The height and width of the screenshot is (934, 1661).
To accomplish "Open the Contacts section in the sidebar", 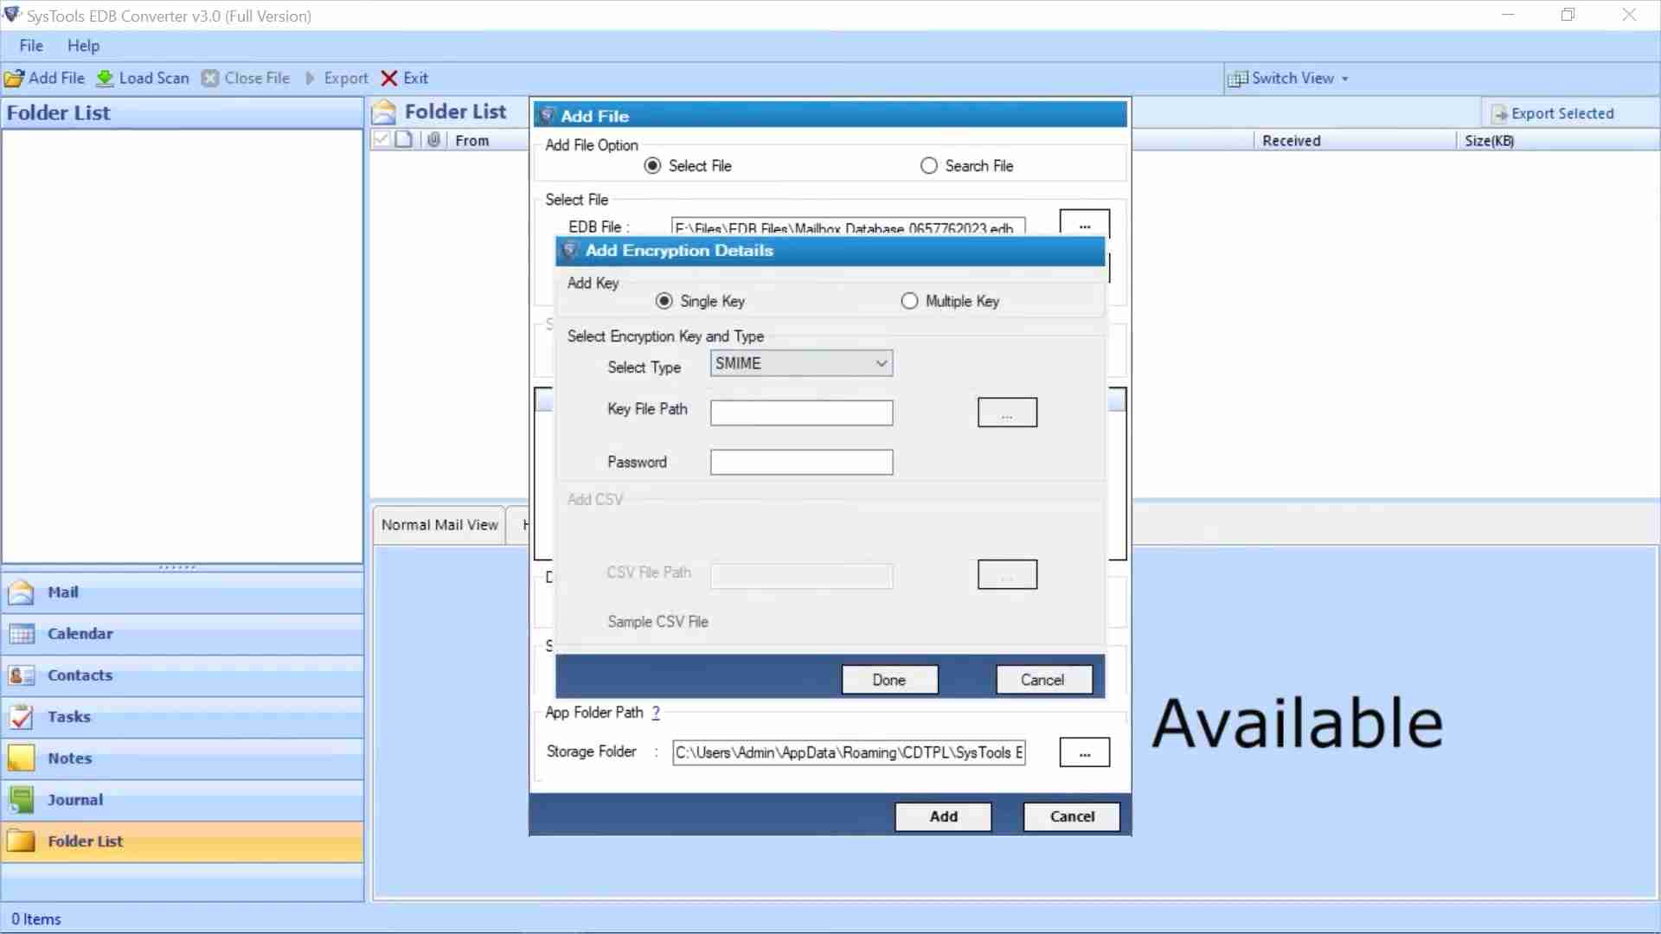I will click(x=80, y=675).
